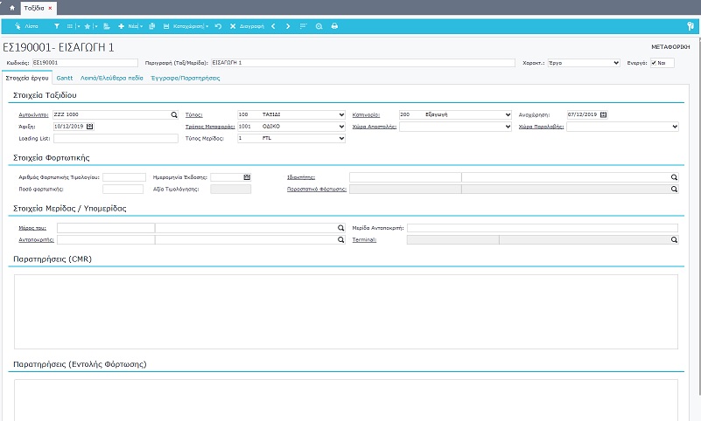Click the print icon in toolbar

click(x=334, y=27)
